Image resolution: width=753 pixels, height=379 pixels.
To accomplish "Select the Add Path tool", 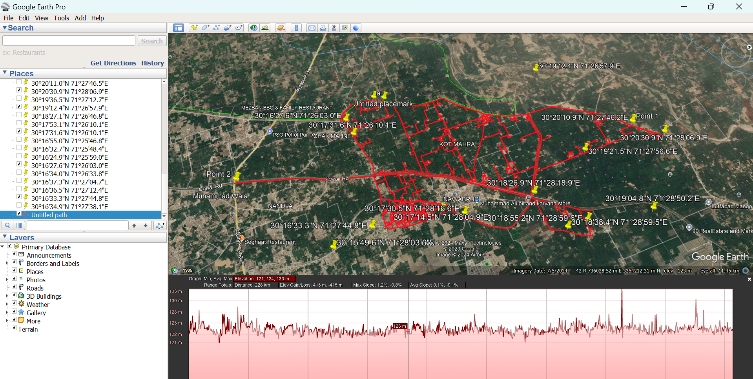I will tap(216, 28).
